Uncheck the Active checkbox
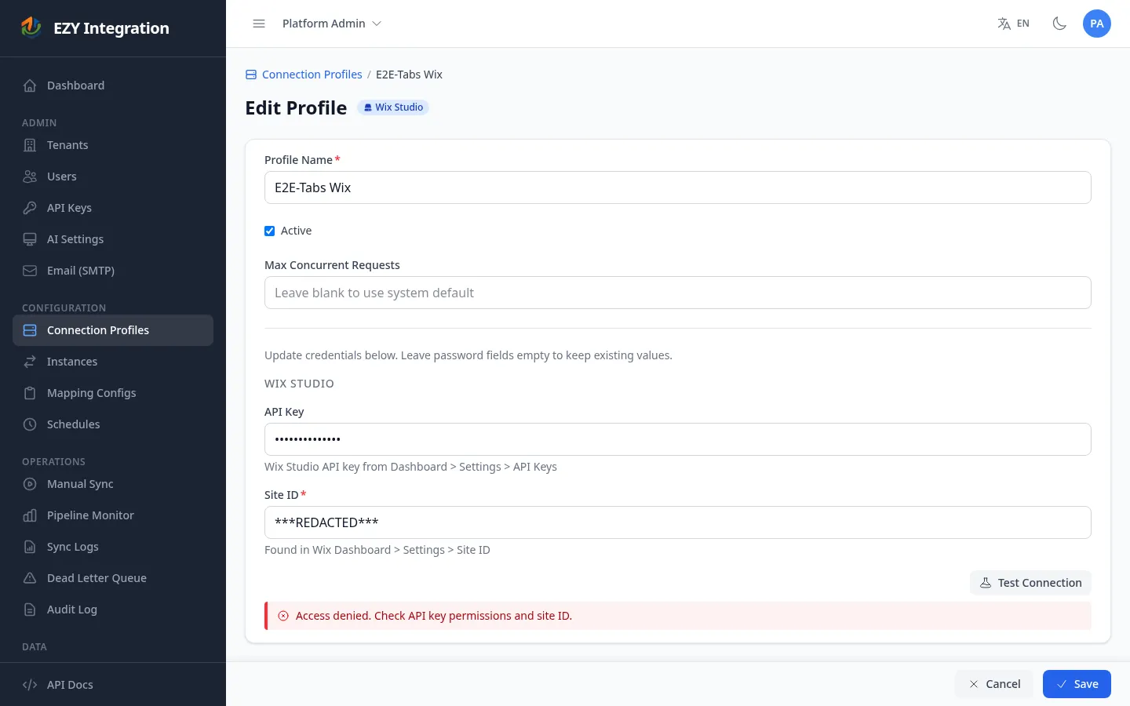1130x706 pixels. coord(269,231)
